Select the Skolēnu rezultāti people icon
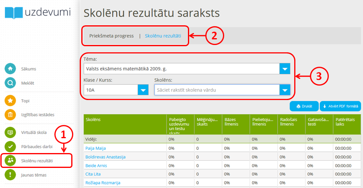The width and height of the screenshot is (363, 188). click(10, 161)
